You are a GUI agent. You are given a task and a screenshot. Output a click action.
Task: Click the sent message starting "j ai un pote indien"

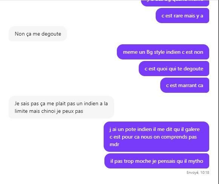tap(156, 137)
